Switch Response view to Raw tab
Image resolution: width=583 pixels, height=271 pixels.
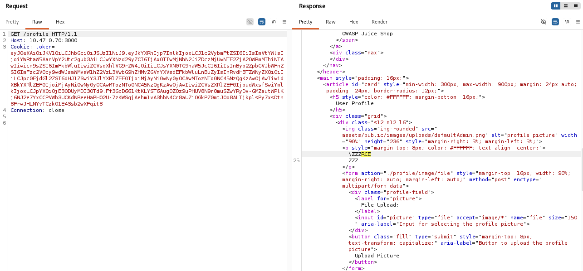331,22
